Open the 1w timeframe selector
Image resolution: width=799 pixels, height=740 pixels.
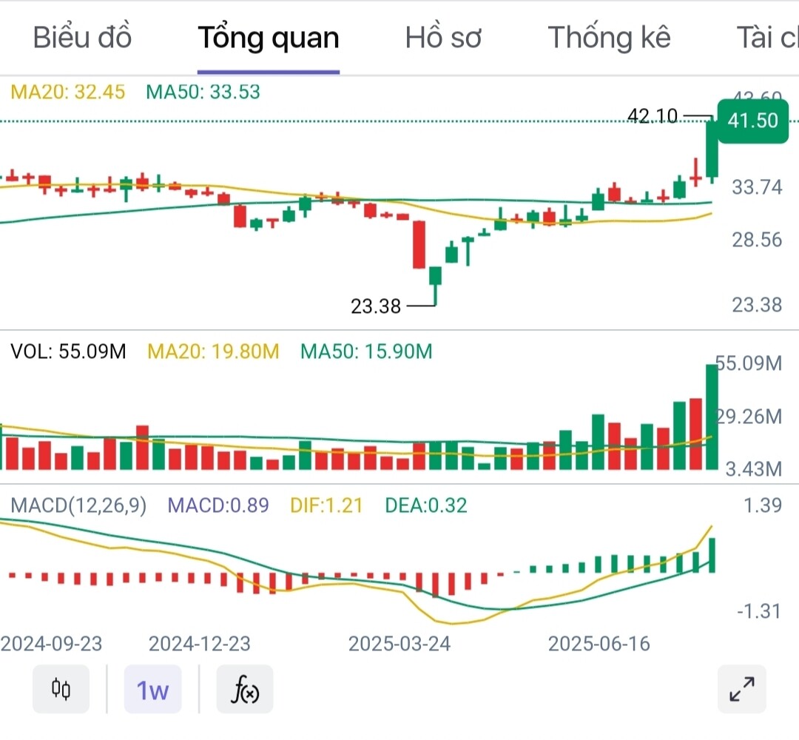(x=152, y=690)
